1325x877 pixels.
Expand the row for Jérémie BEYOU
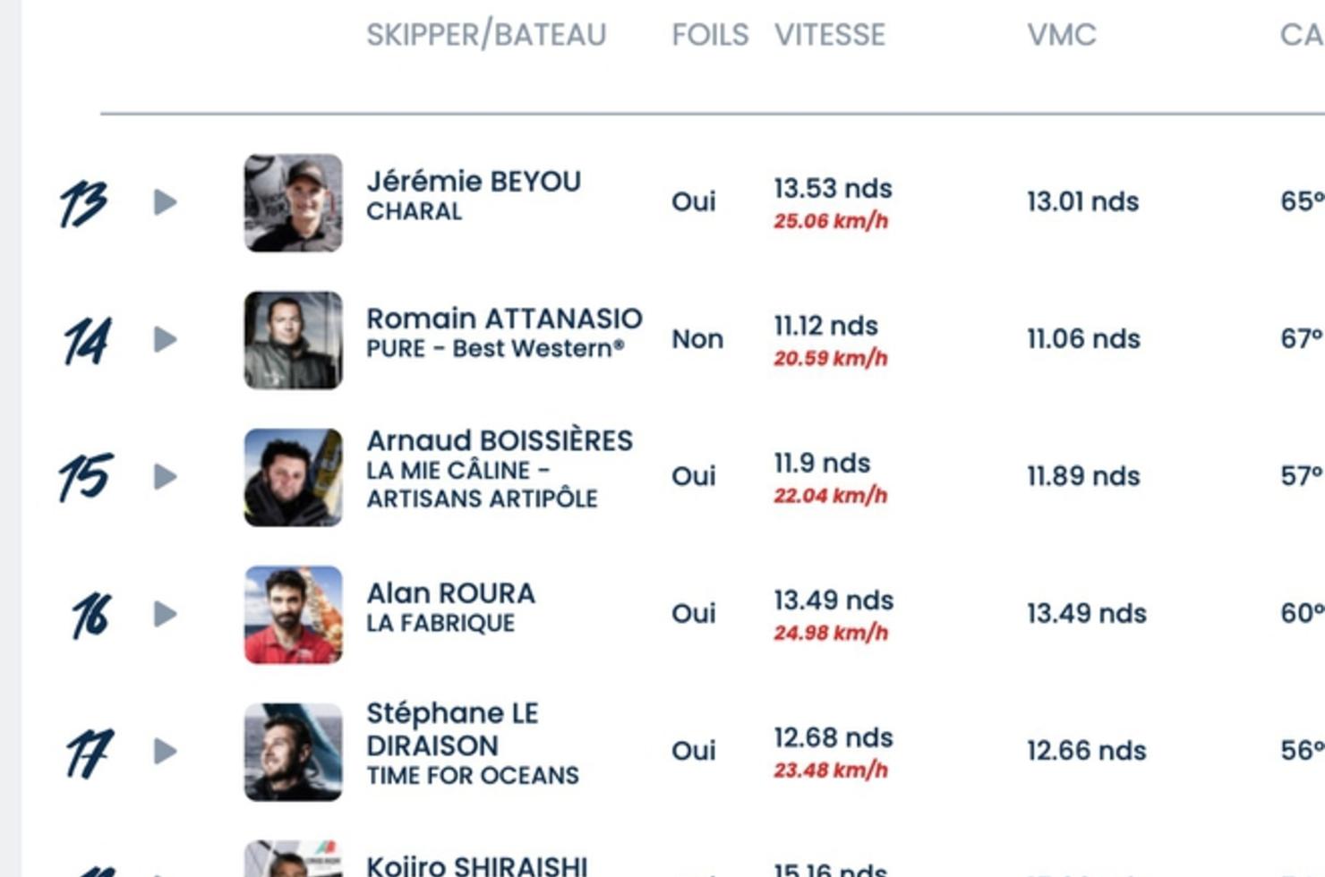[165, 202]
